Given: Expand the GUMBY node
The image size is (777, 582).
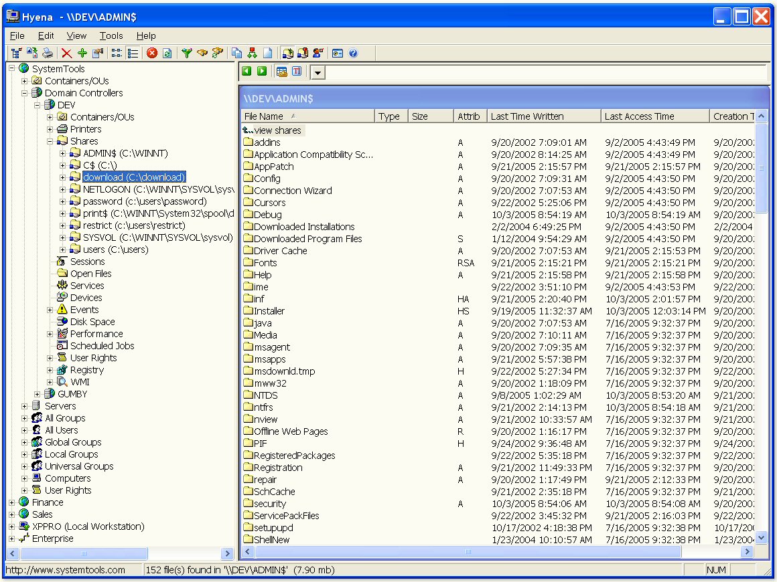Looking at the screenshot, I should pos(37,394).
